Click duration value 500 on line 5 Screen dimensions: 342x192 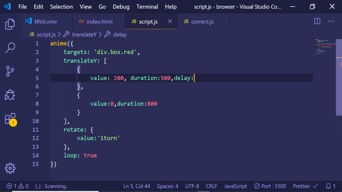coord(166,78)
